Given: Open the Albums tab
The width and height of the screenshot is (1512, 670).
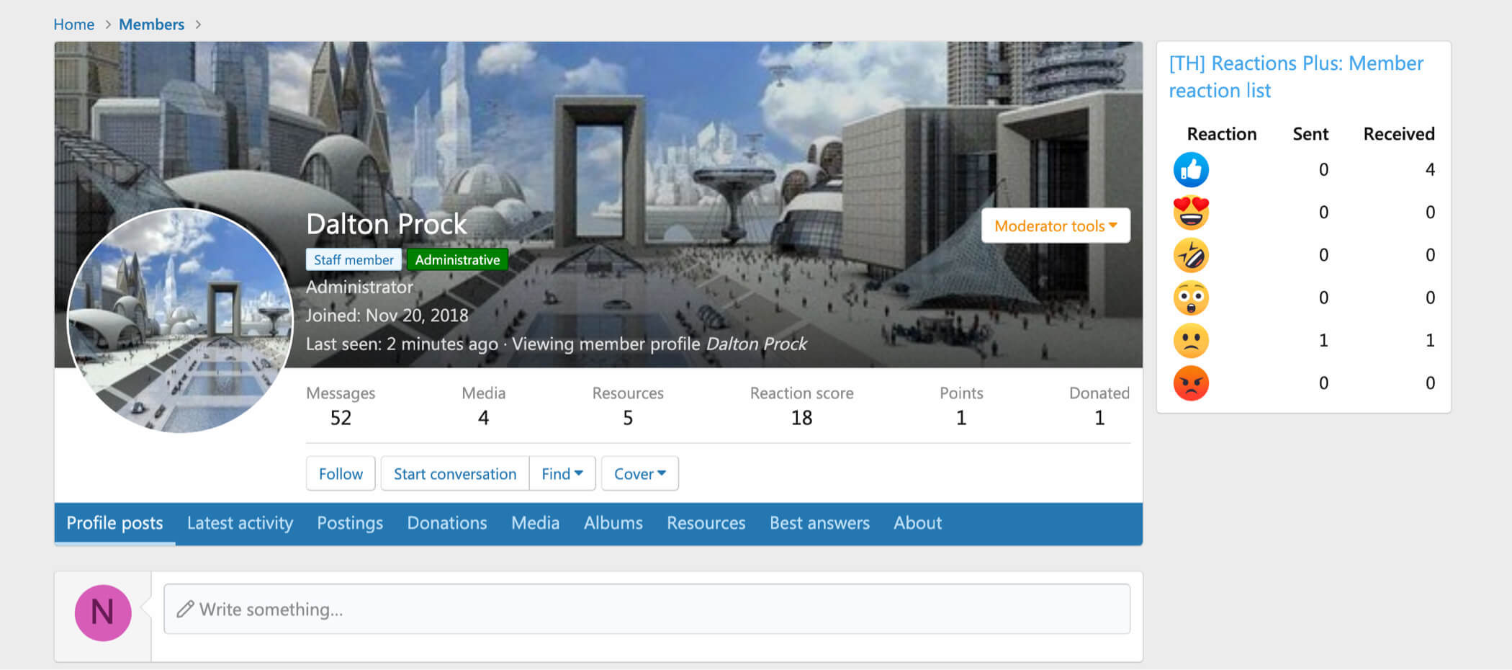Looking at the screenshot, I should (x=613, y=523).
